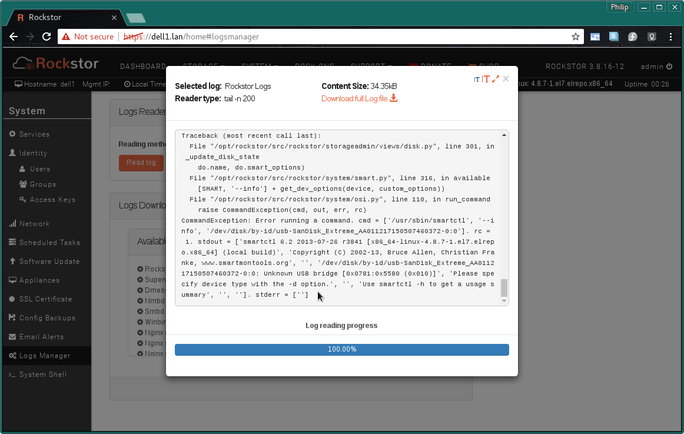The image size is (684, 434).
Task: Open Services in System sidebar
Action: pyautogui.click(x=29, y=134)
